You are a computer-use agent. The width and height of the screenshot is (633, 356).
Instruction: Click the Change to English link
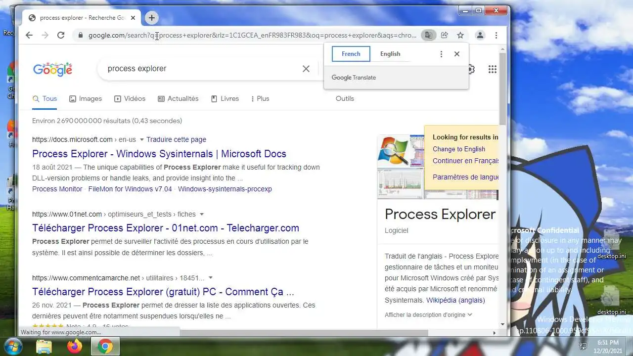coord(459,149)
